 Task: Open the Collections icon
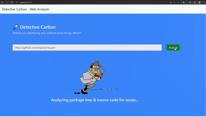[194, 2]
